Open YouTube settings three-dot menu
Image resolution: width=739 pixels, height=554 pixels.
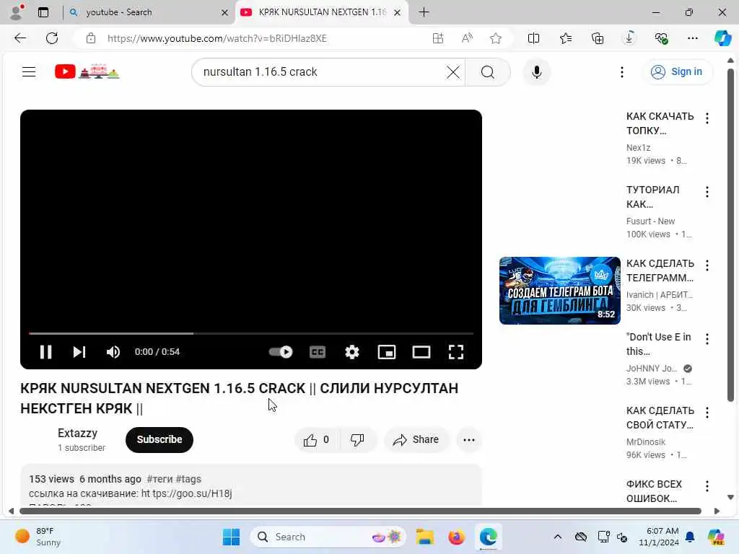point(622,72)
